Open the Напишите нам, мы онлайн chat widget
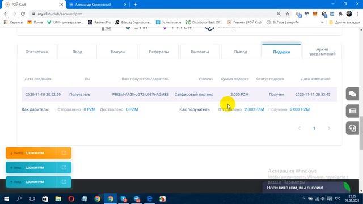The height and width of the screenshot is (204, 363). tap(306, 188)
